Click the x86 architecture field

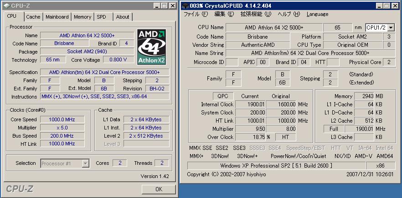[380, 166]
